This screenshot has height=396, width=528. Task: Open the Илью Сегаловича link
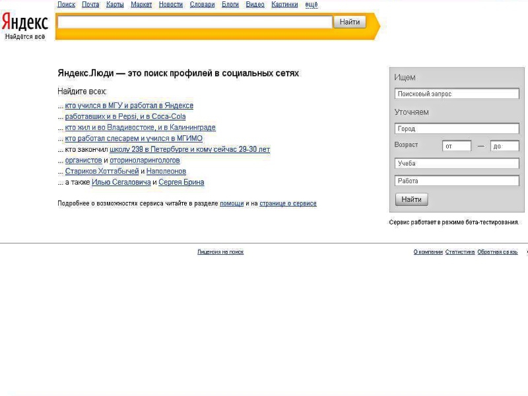coord(121,182)
